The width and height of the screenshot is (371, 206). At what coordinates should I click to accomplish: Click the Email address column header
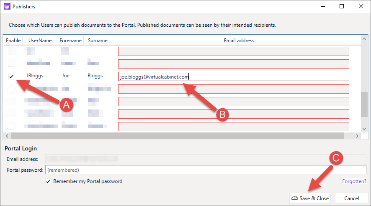coord(239,41)
